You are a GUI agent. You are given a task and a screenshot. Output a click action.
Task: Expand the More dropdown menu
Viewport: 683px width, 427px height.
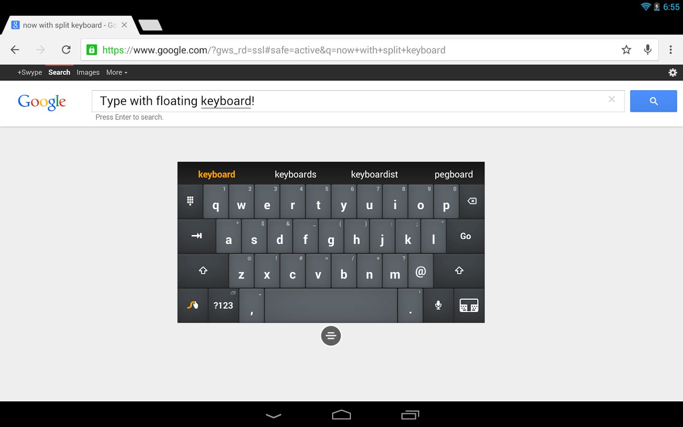tap(117, 73)
